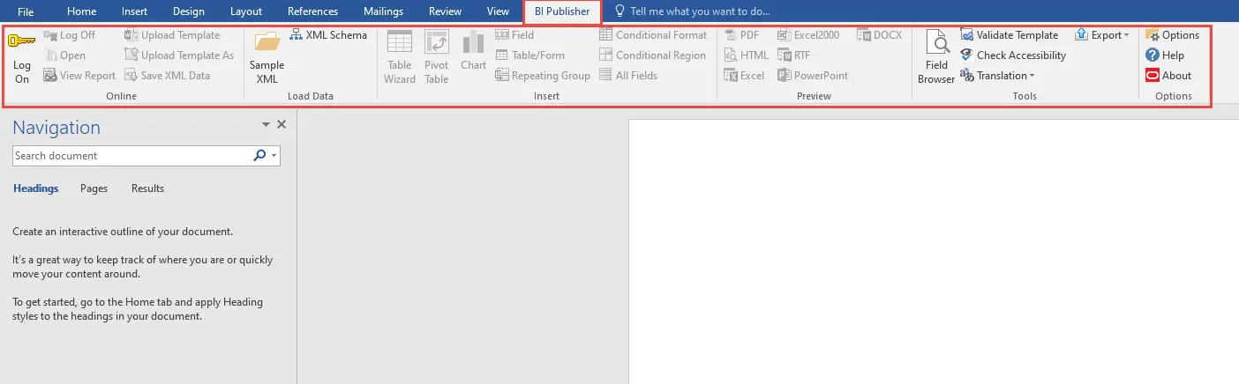Open About BI Publisher

point(1168,76)
